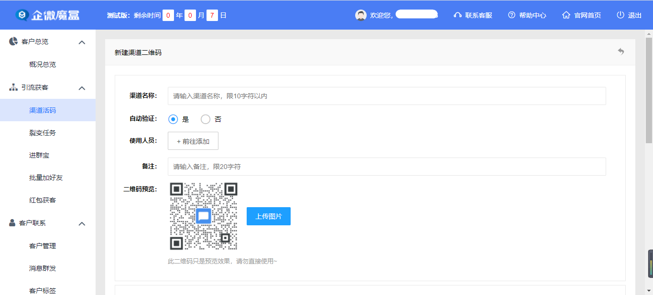The image size is (653, 295).
Task: Collapse the 引流获客 section chevron
Action: 82,88
